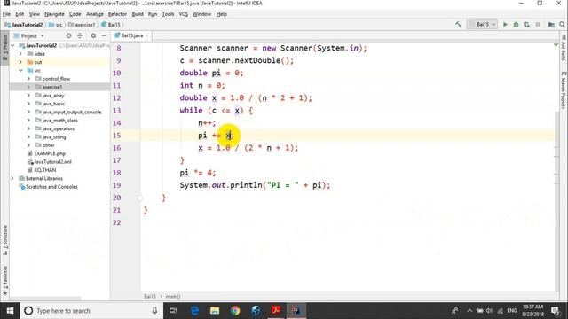Select the Bai15.java editor tab

point(132,35)
